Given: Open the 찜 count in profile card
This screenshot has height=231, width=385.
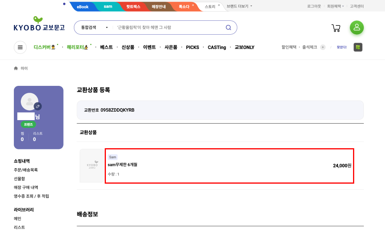Looking at the screenshot, I should pos(22,137).
